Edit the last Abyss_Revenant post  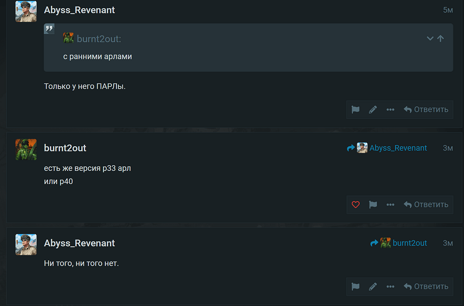[373, 286]
